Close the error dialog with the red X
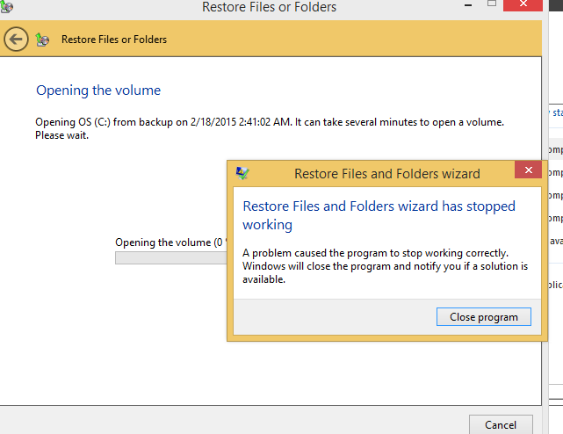Viewport: 563px width, 434px height. pos(527,171)
